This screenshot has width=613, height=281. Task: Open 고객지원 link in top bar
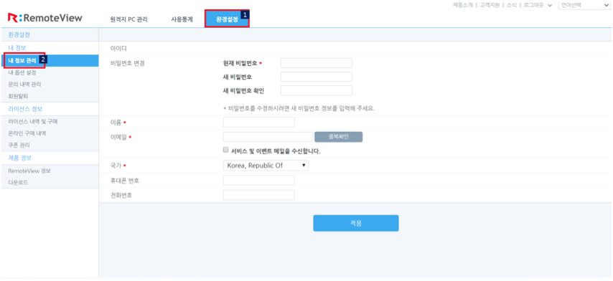pyautogui.click(x=490, y=5)
